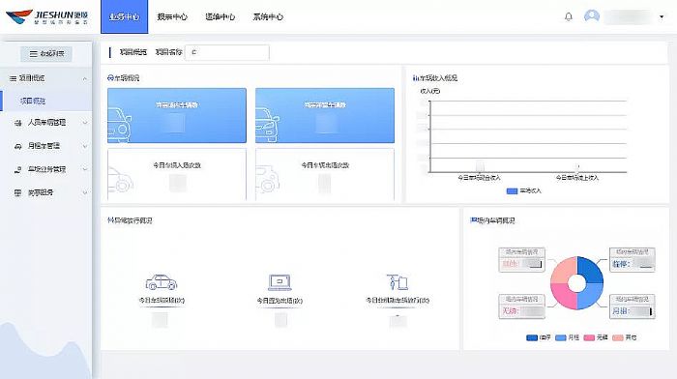This screenshot has height=379, width=677.
Task: Click the laptop icon in the release panel
Action: pyautogui.click(x=280, y=282)
